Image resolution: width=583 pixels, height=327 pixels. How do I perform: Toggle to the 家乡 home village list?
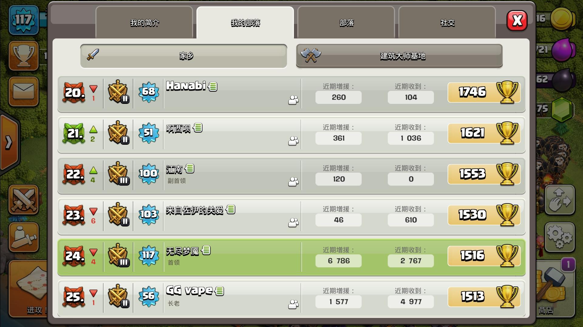184,56
